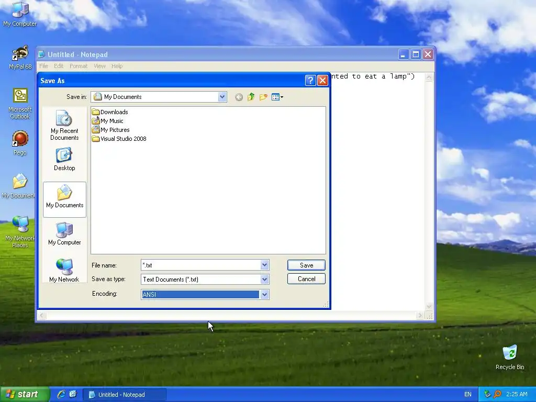Screen dimensions: 536x402
Task: Click the taskbar clock
Action: 517,395
